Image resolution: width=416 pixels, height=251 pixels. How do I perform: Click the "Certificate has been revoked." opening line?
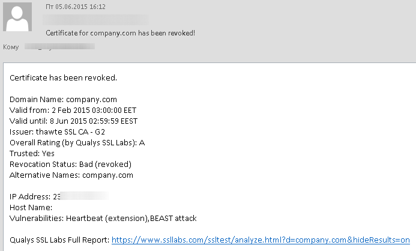[63, 77]
